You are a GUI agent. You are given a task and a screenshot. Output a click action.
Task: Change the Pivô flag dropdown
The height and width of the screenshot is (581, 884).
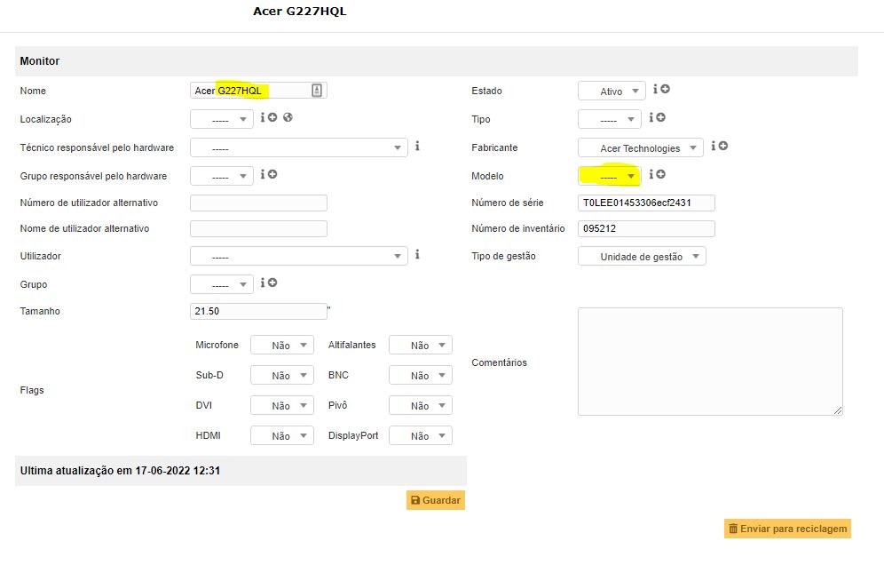click(421, 406)
